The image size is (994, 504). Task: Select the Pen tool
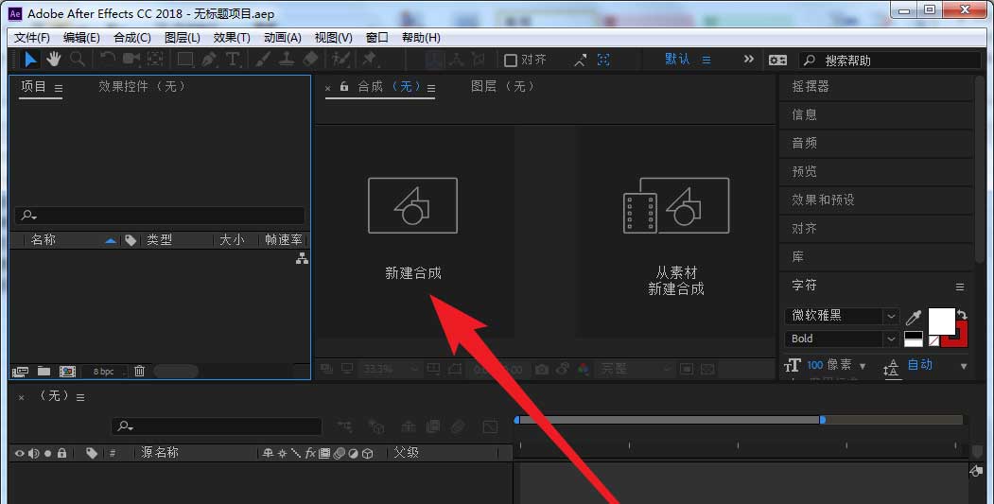pos(209,60)
